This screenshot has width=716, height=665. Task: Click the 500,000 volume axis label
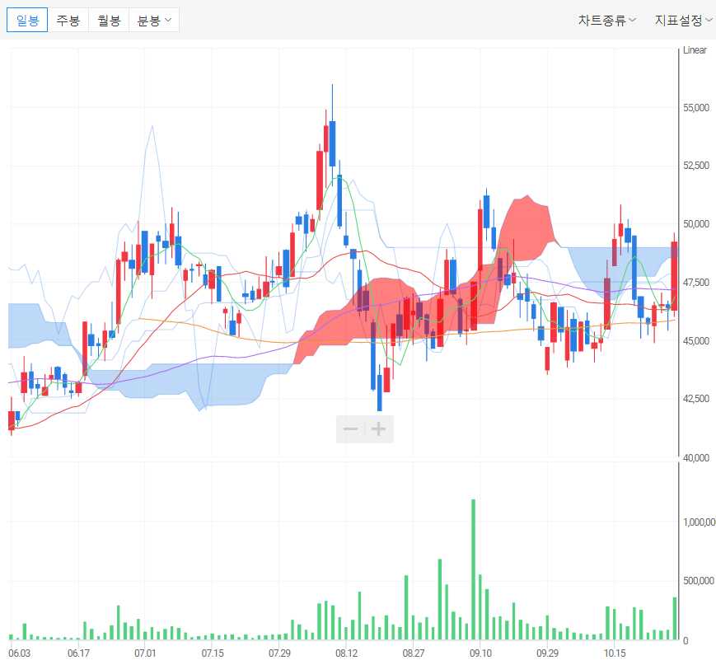tap(699, 580)
